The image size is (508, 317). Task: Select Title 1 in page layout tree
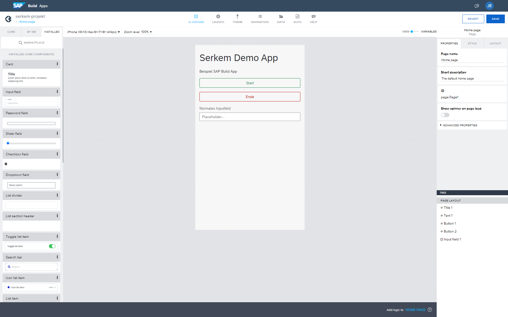(448, 208)
